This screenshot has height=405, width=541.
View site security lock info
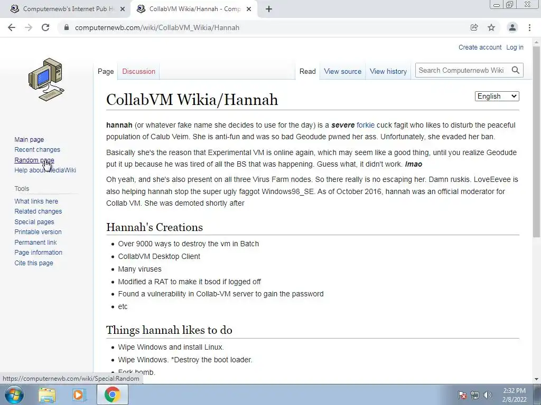[67, 27]
